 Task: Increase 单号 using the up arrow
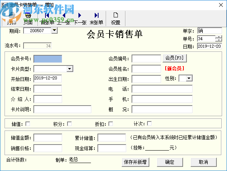[x=218, y=37]
